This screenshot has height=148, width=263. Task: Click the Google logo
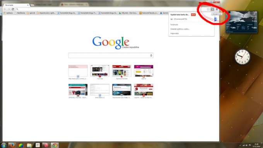(x=111, y=43)
